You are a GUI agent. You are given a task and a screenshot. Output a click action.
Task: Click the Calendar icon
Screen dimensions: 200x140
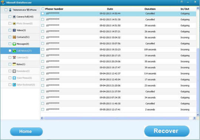point(14,58)
